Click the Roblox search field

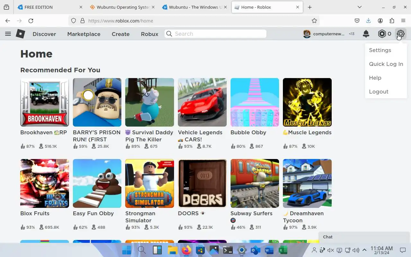tap(215, 34)
